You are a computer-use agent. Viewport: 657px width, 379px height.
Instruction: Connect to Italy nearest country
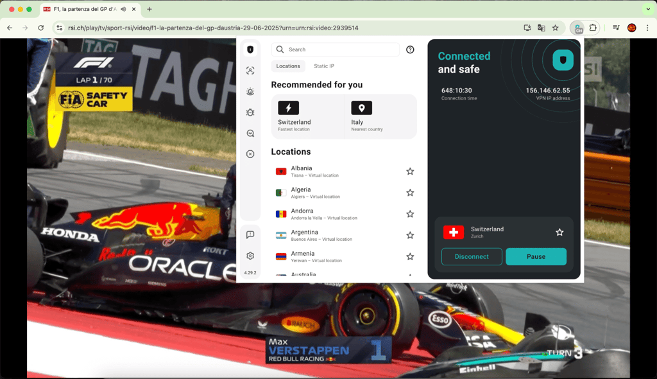[x=380, y=117]
